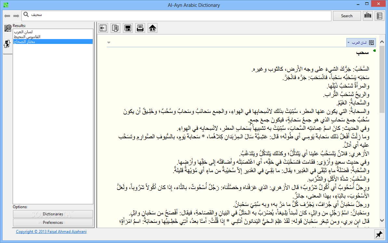Click the toolbar back-to-entry arrow icon
This screenshot has width=388, height=243.
point(103,28)
